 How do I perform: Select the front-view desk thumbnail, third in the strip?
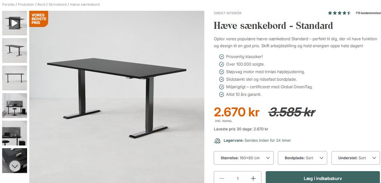[15, 78]
